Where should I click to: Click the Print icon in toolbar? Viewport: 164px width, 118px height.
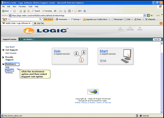[x=65, y=11]
